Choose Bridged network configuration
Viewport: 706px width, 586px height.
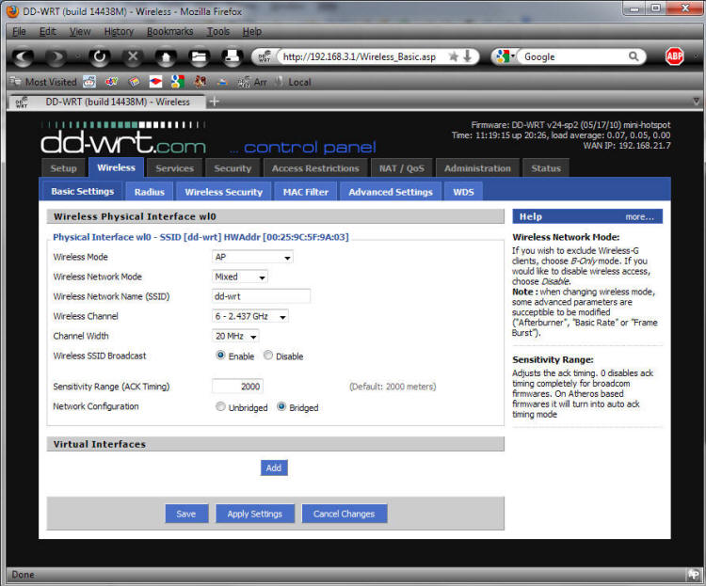(x=281, y=406)
